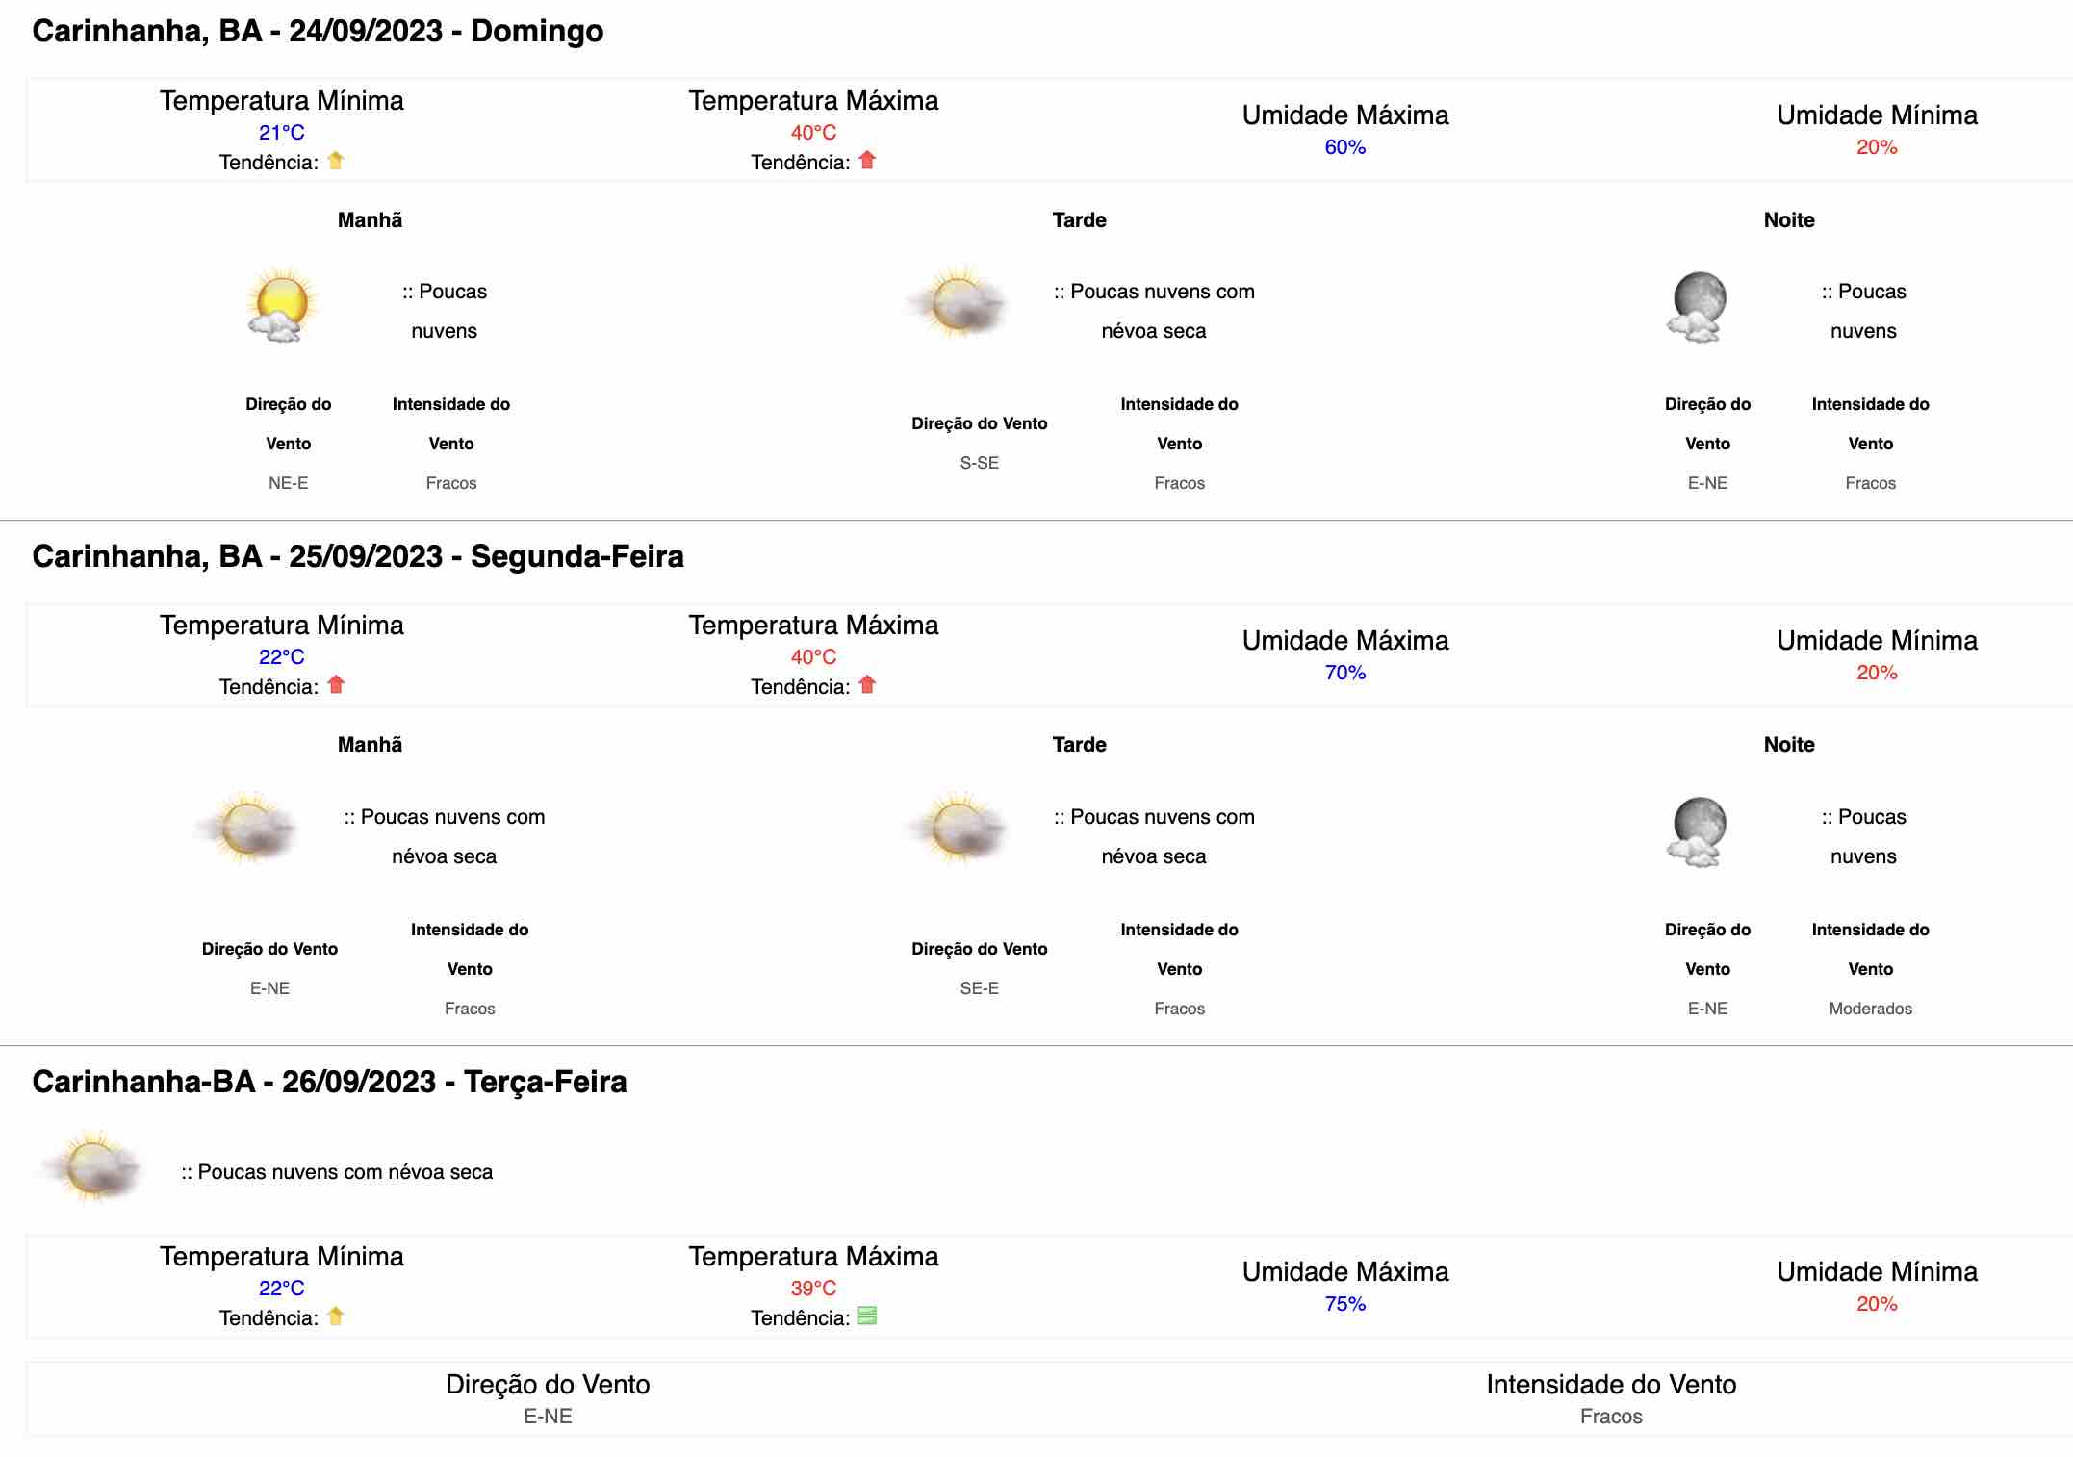
Task: Click the yellow trend arrow for Tuesday's minimum
Action: coord(336,1316)
